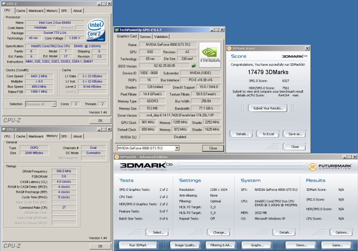Click Options button under Results

point(342,233)
